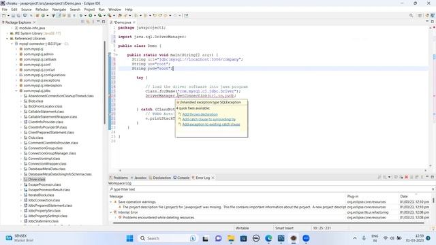Click the Save toolbar icon

[13, 16]
